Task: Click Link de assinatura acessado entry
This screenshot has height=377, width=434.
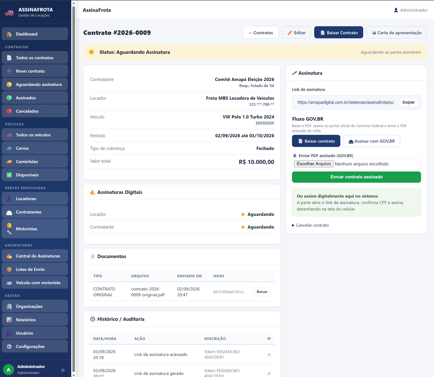Action: pos(161,355)
